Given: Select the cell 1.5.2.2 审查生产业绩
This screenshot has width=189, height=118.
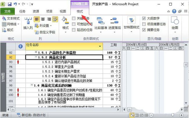Looking at the screenshot, I should (64, 67).
